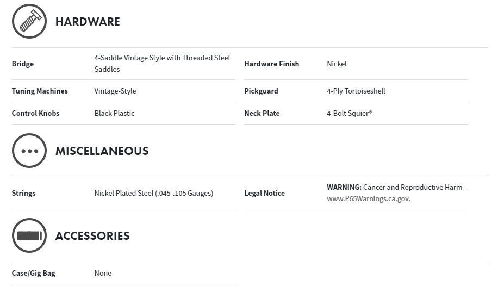Screen dimensions: 498x292
Task: Click the ACCESSORIES section heading
Action: coord(92,236)
